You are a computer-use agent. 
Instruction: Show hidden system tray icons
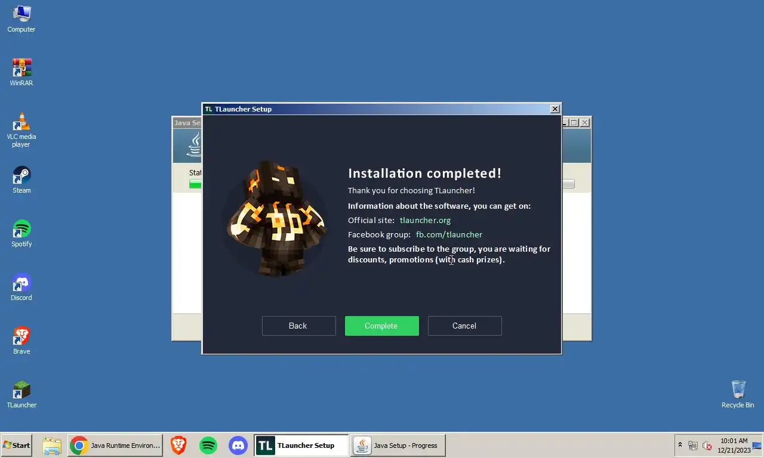click(x=680, y=445)
